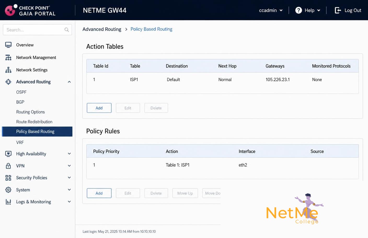This screenshot has height=238, width=368.
Task: Click the System gear icon
Action: pos(8,190)
